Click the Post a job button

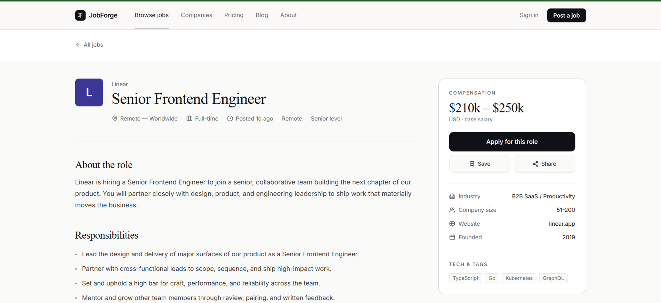point(566,15)
